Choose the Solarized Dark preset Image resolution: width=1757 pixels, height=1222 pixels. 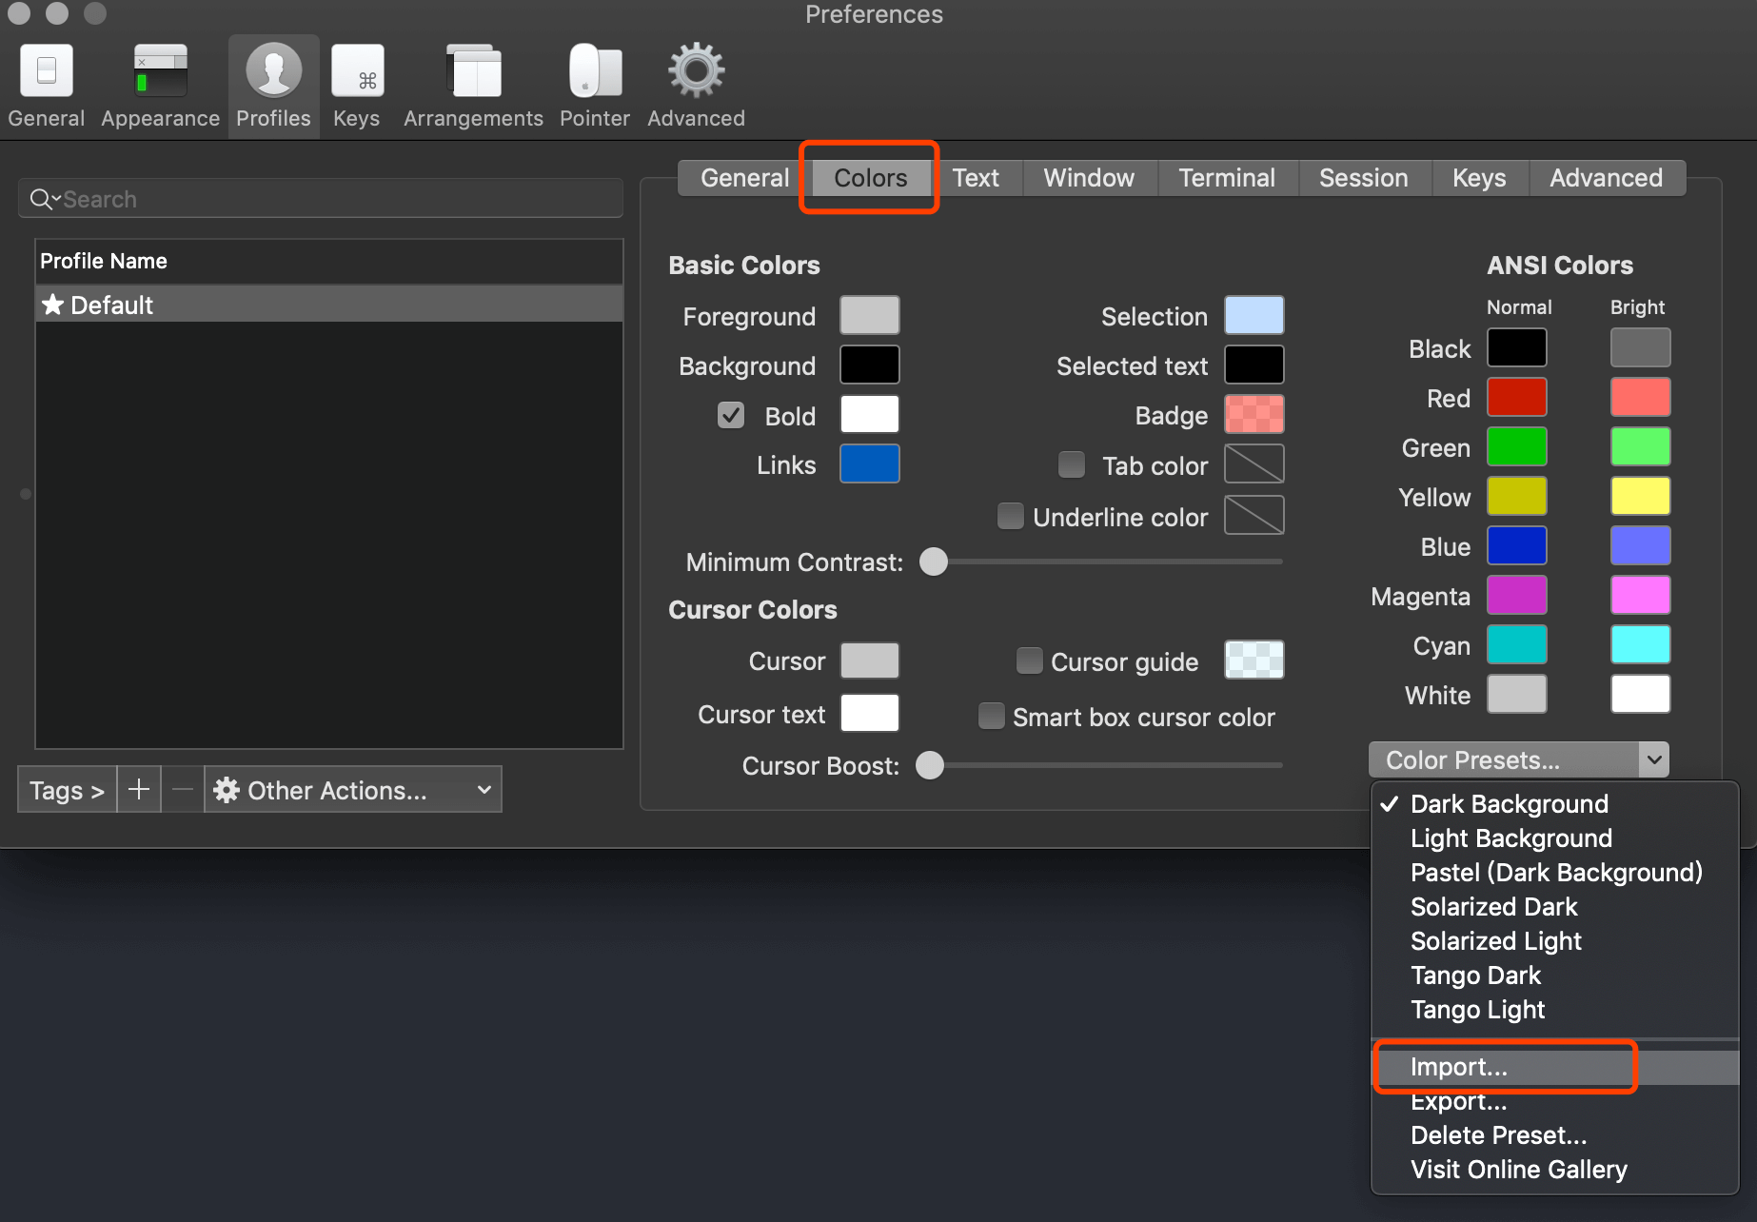coord(1555,907)
